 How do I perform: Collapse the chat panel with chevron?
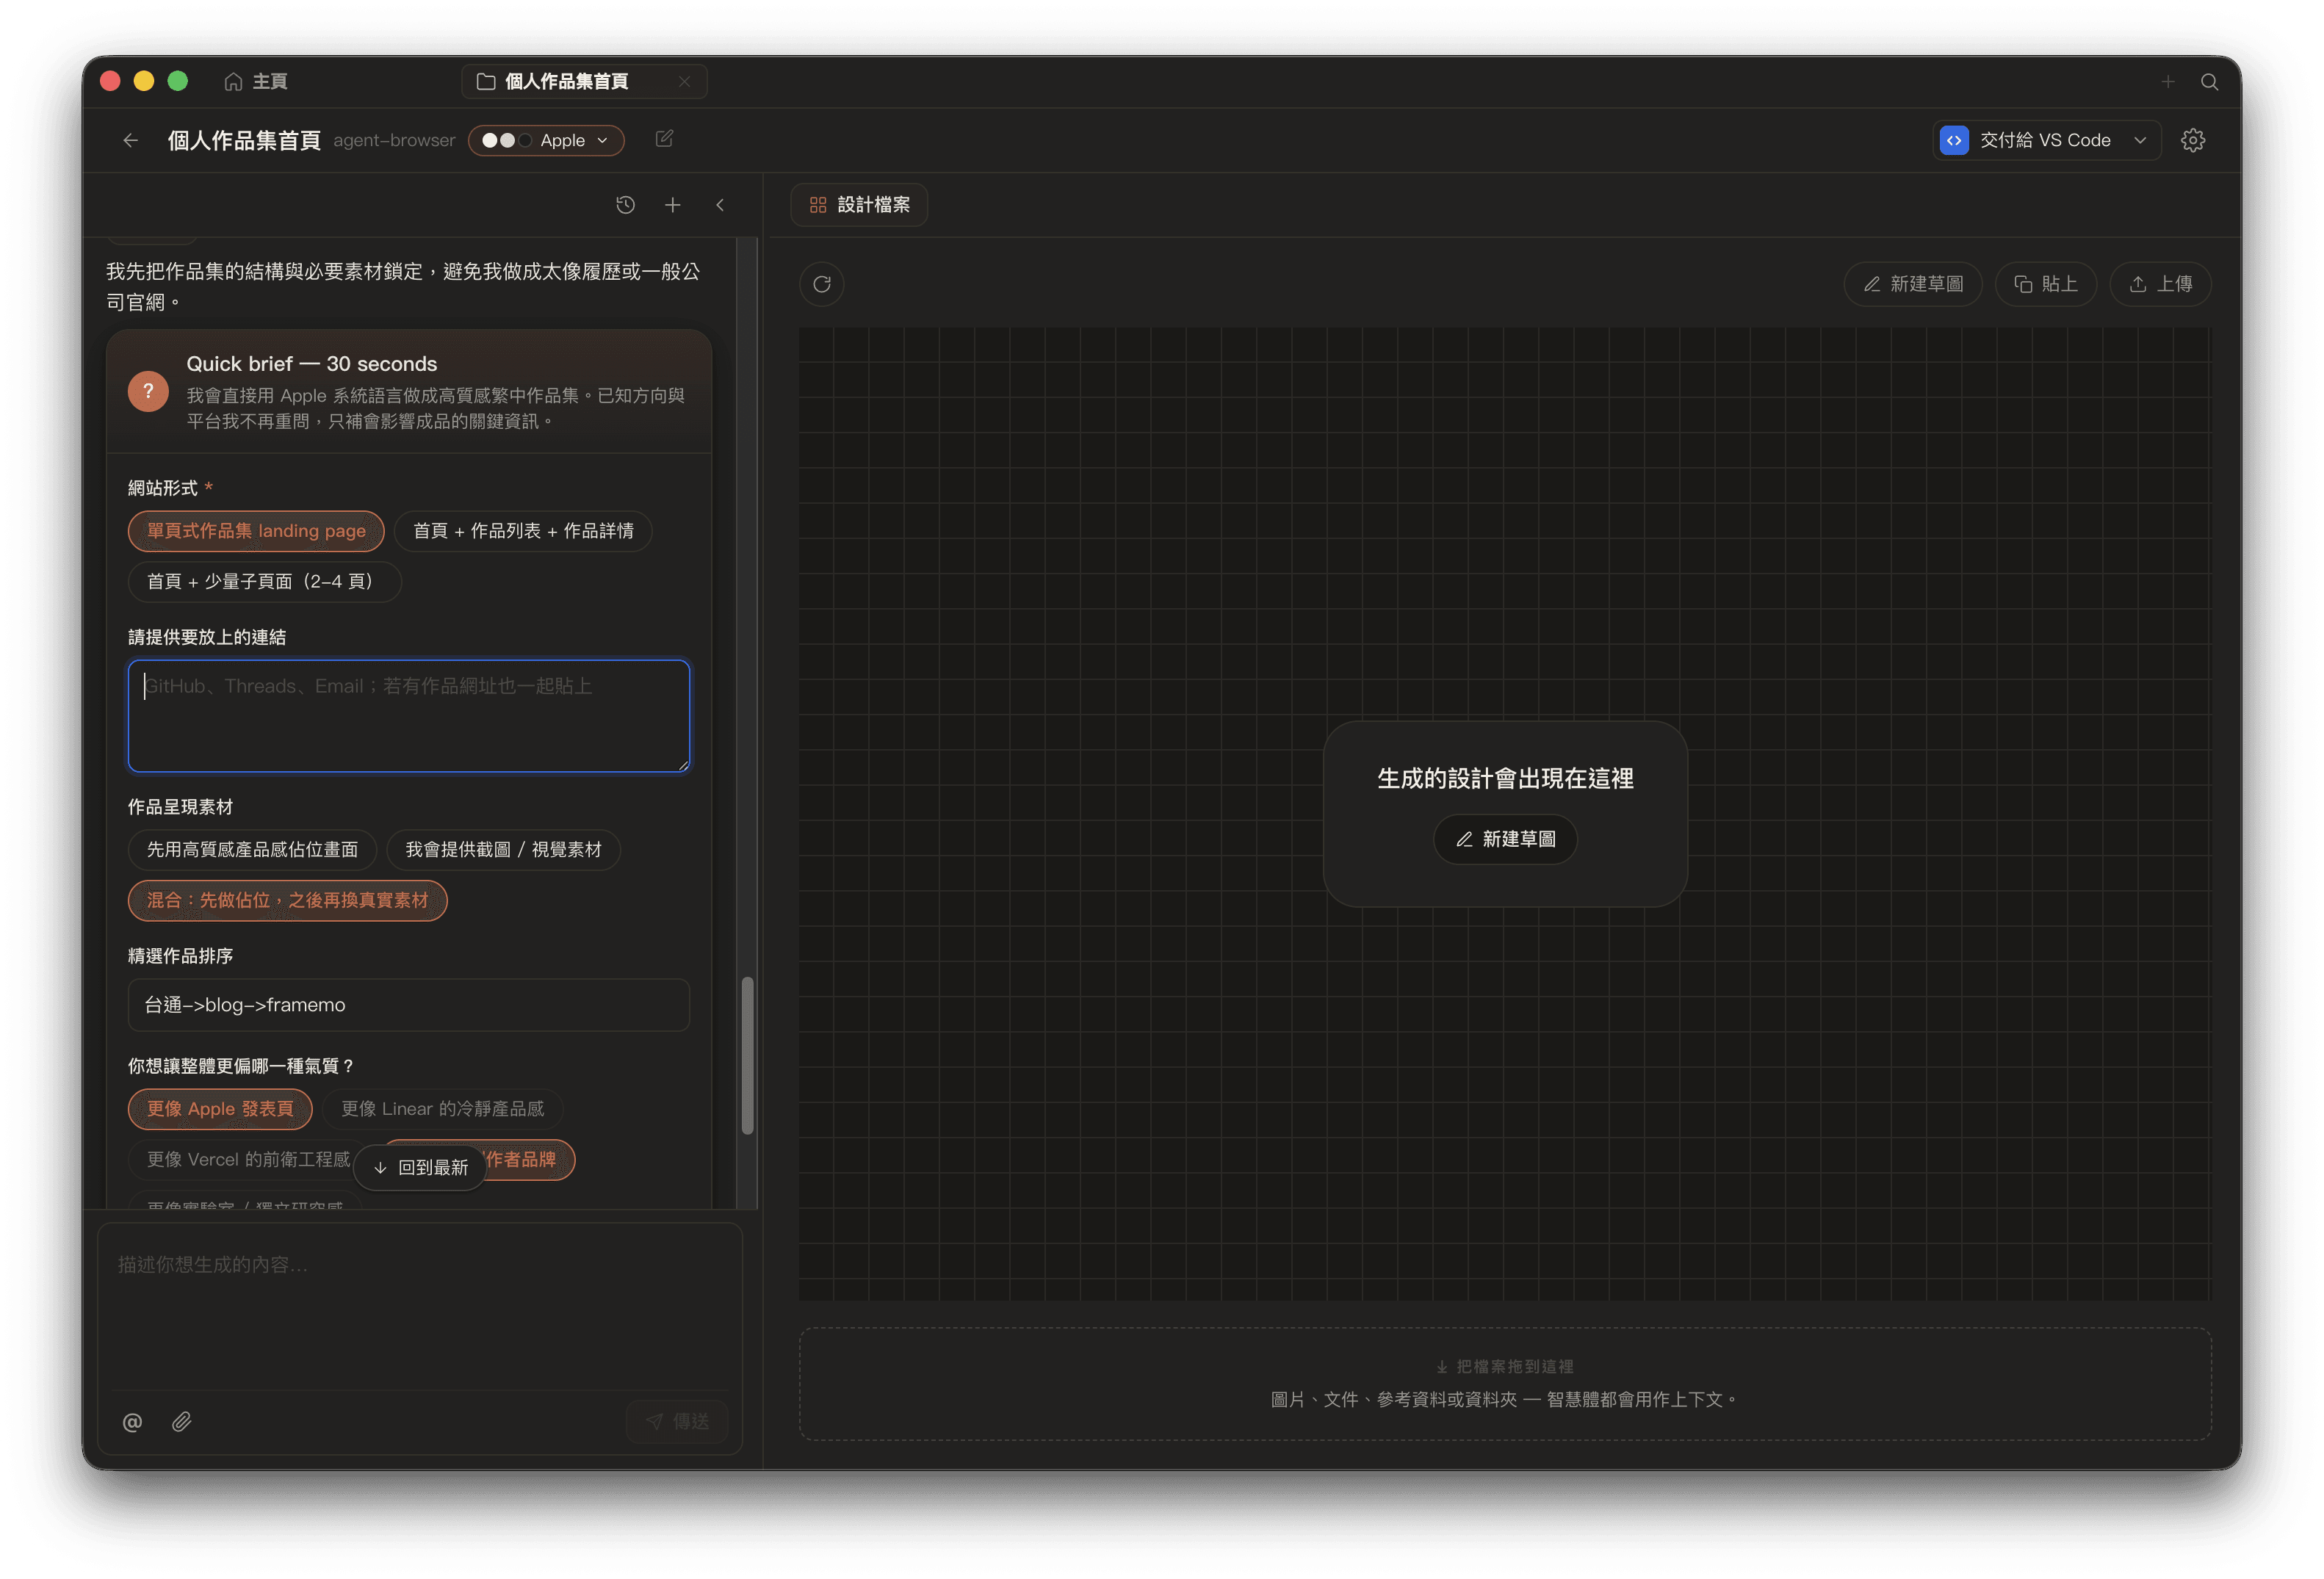pyautogui.click(x=720, y=205)
